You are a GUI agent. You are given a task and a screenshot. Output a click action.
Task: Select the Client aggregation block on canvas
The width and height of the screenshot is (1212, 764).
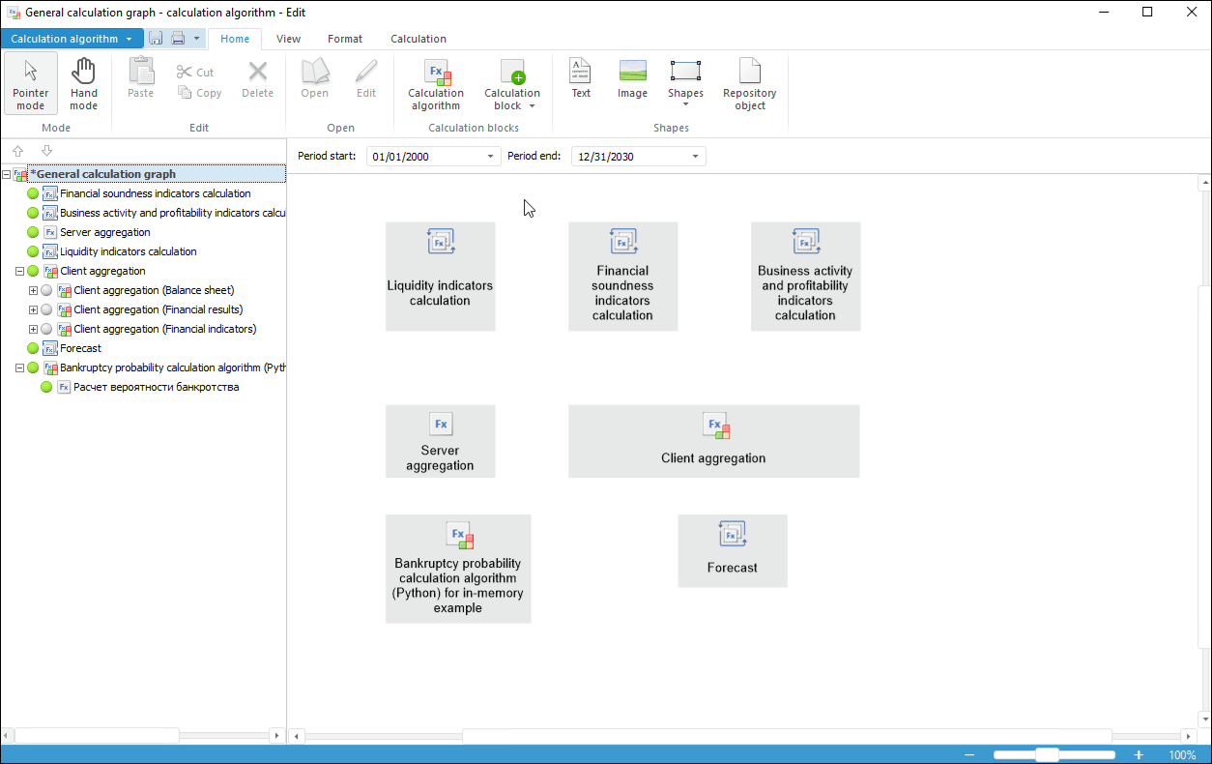click(713, 441)
